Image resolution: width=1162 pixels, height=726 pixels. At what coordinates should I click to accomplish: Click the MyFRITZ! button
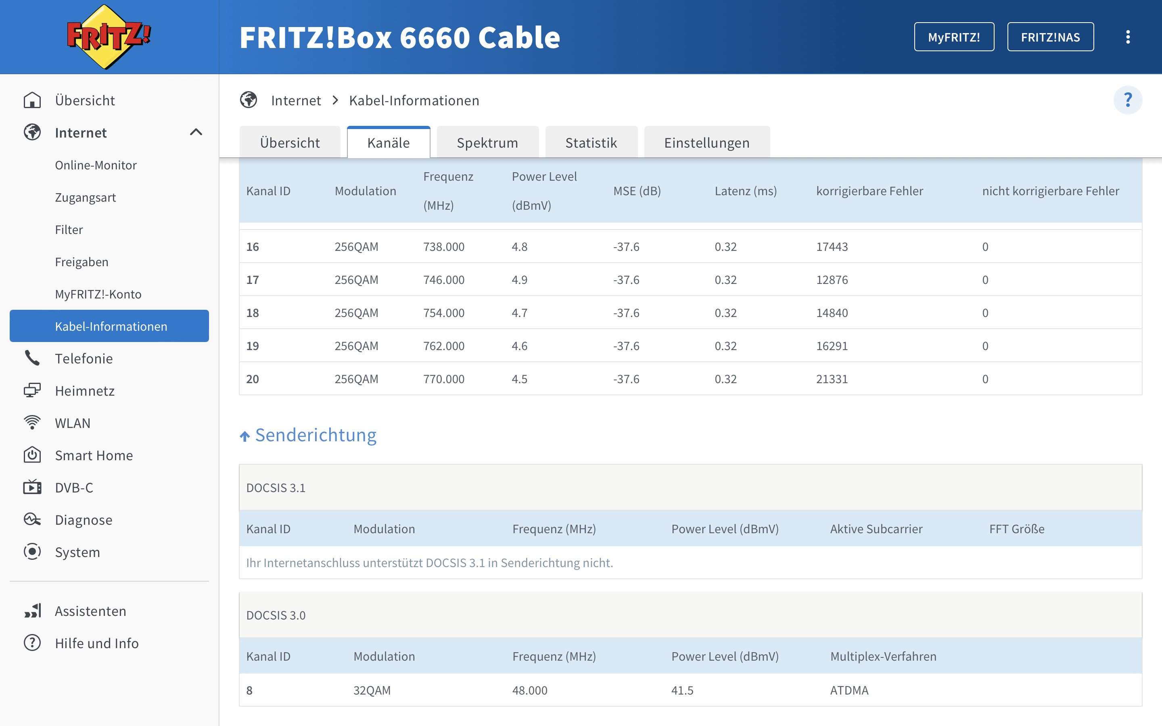pos(954,37)
